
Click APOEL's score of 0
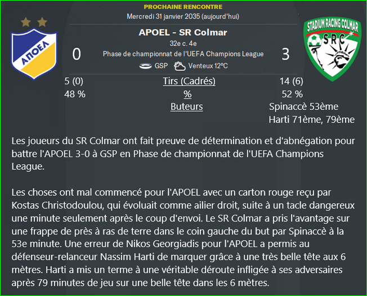point(77,54)
